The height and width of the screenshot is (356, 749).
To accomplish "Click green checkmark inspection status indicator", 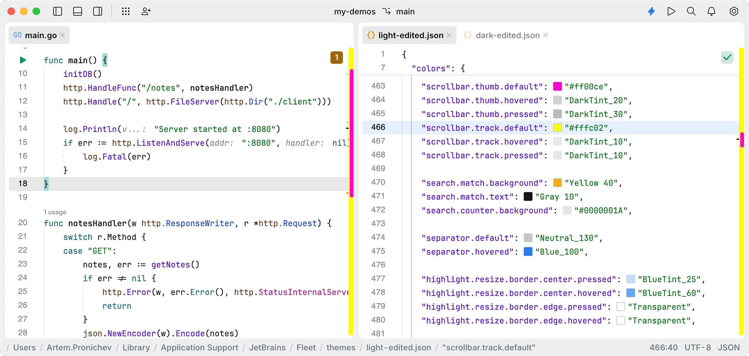I will point(727,58).
